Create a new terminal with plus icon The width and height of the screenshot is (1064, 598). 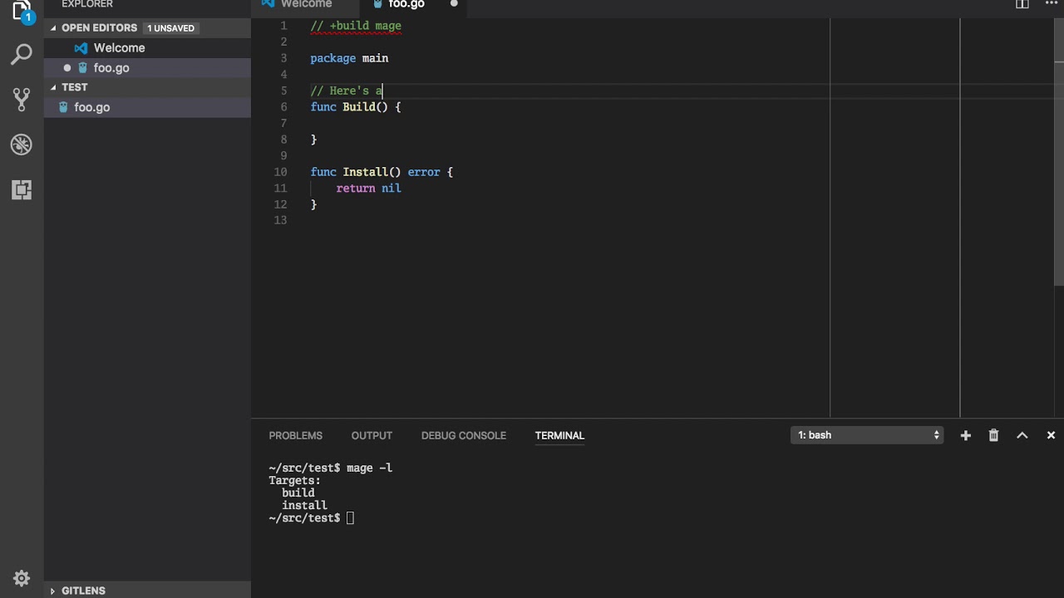click(x=965, y=435)
